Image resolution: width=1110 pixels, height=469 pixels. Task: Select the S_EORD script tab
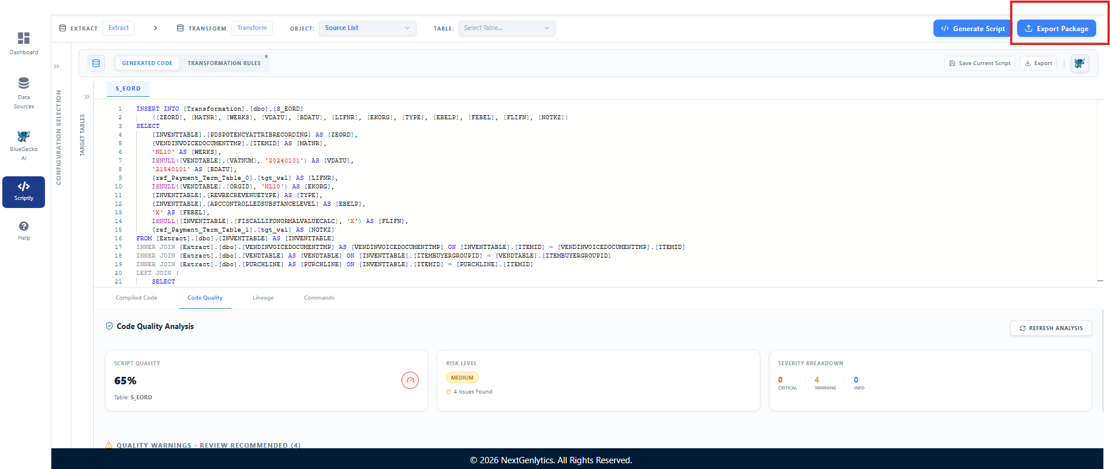128,89
